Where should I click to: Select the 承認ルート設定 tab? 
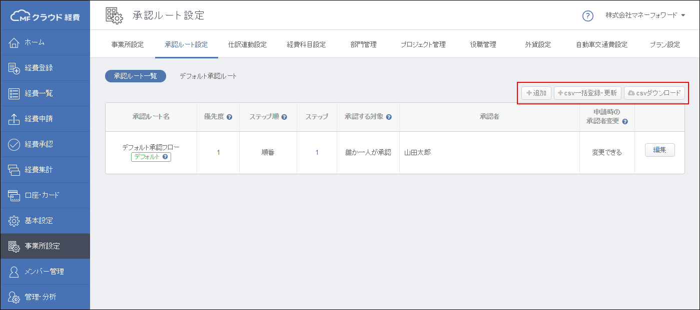(x=186, y=44)
